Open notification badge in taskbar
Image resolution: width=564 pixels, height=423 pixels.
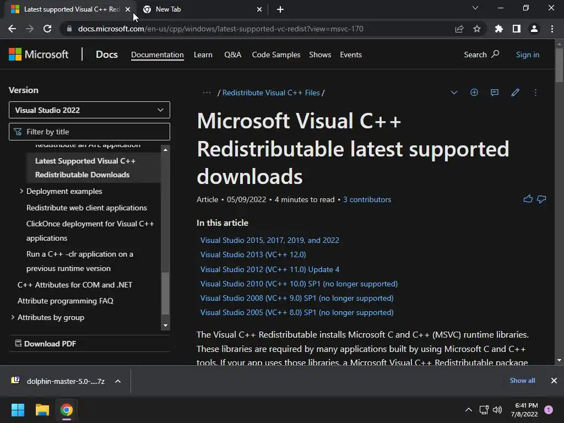[549, 410]
